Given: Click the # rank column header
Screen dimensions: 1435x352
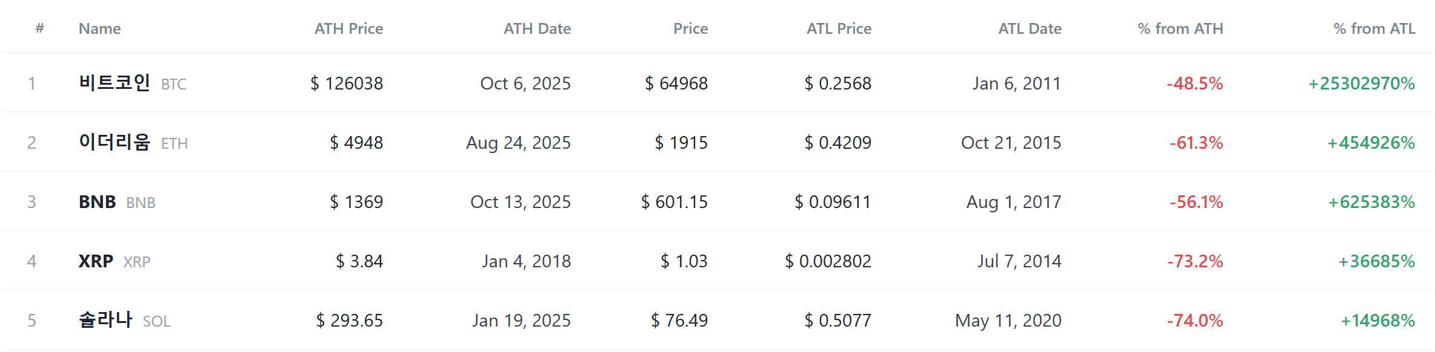Looking at the screenshot, I should tap(40, 28).
